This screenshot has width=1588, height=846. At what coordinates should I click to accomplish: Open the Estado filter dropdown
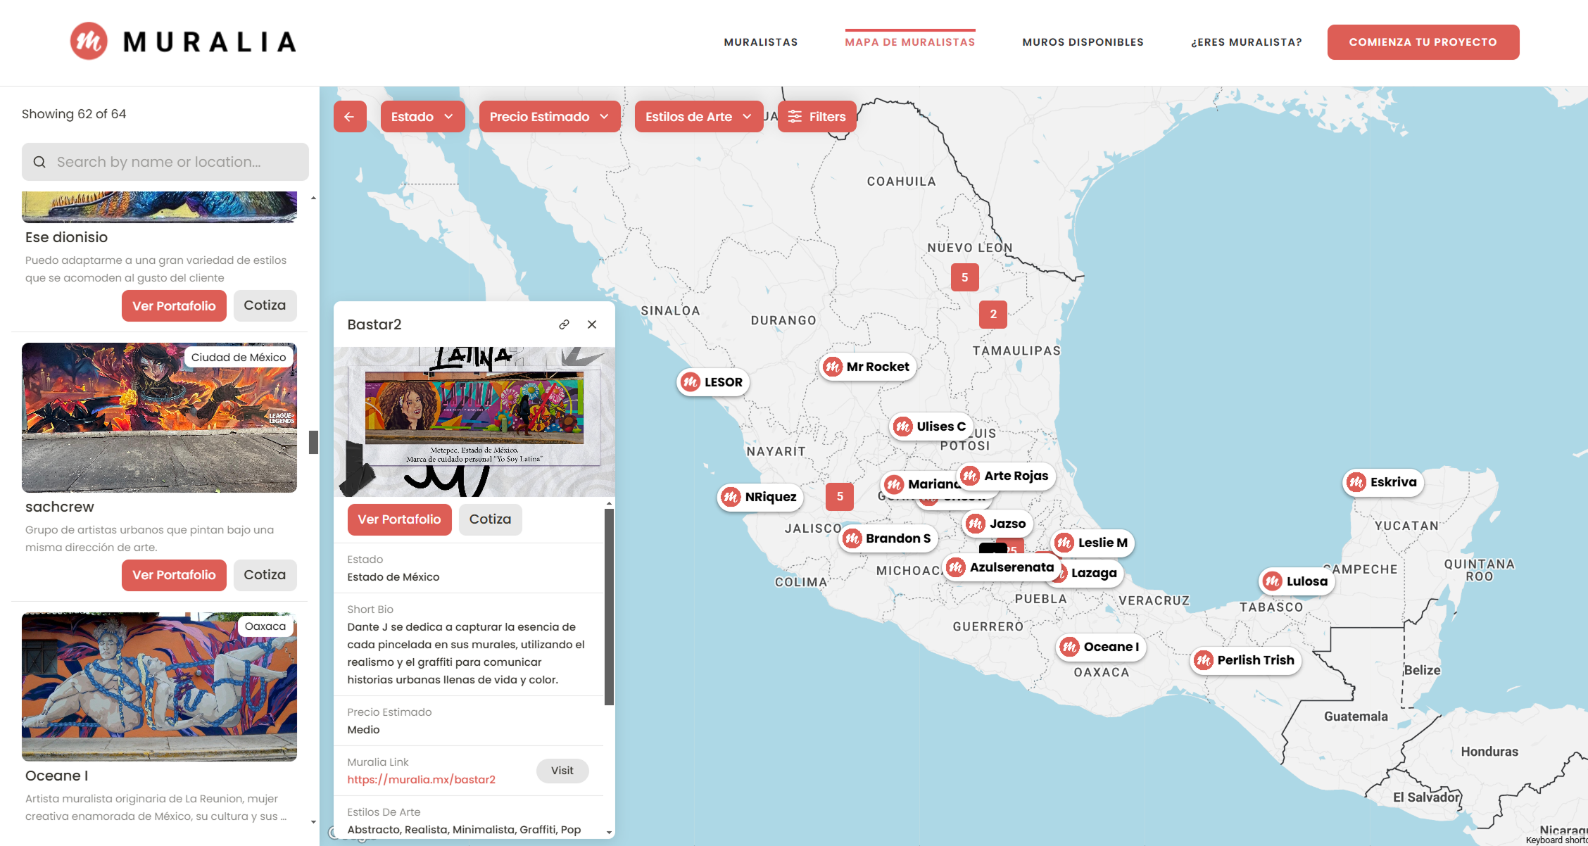(422, 116)
